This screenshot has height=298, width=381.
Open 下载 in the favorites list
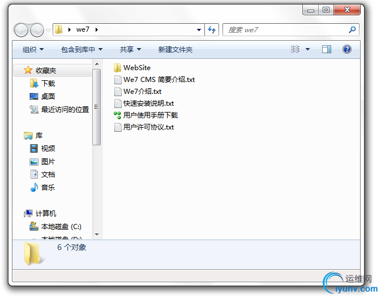tap(48, 84)
